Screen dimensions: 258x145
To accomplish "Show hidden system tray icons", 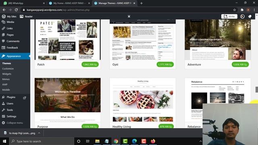I will coord(200,141).
